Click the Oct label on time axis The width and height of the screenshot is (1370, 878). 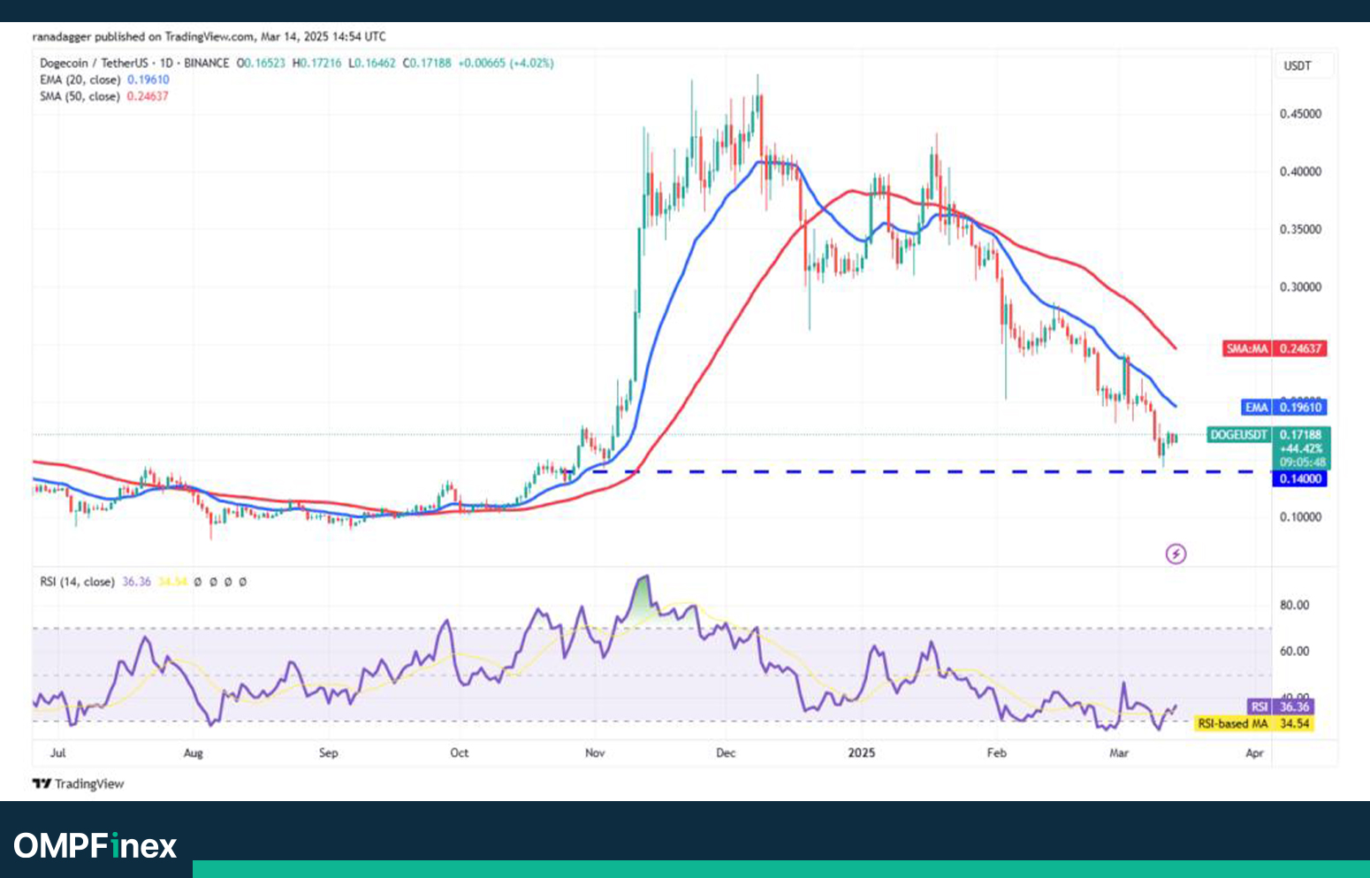pos(459,753)
